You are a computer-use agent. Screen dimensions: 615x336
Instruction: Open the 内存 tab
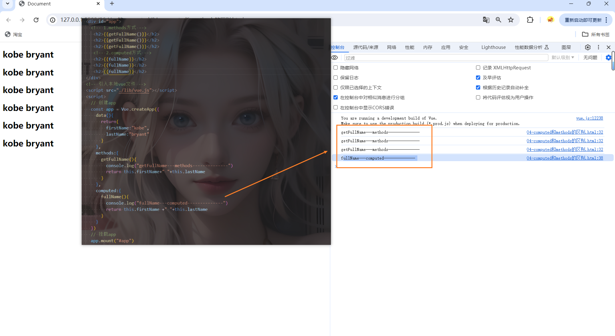click(x=428, y=47)
